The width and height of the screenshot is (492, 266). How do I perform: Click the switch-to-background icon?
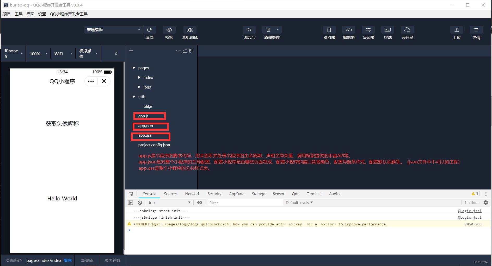pyautogui.click(x=249, y=30)
